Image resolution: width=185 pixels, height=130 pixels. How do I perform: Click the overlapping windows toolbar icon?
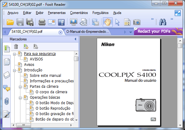[96, 22]
